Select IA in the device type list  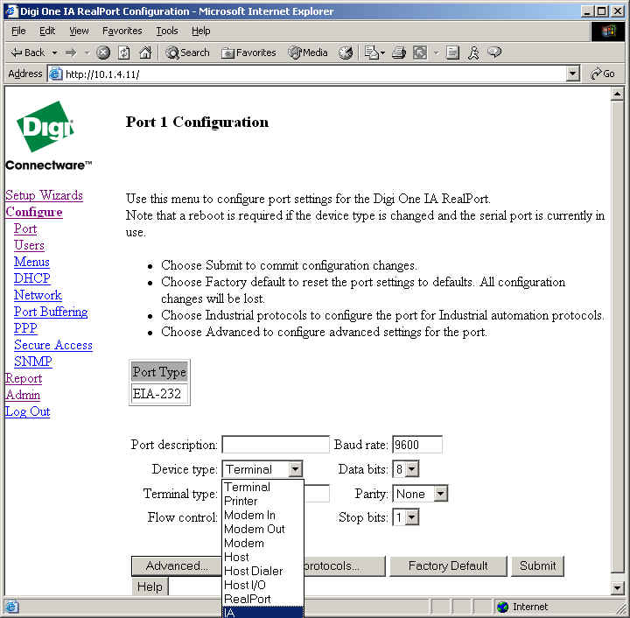262,612
